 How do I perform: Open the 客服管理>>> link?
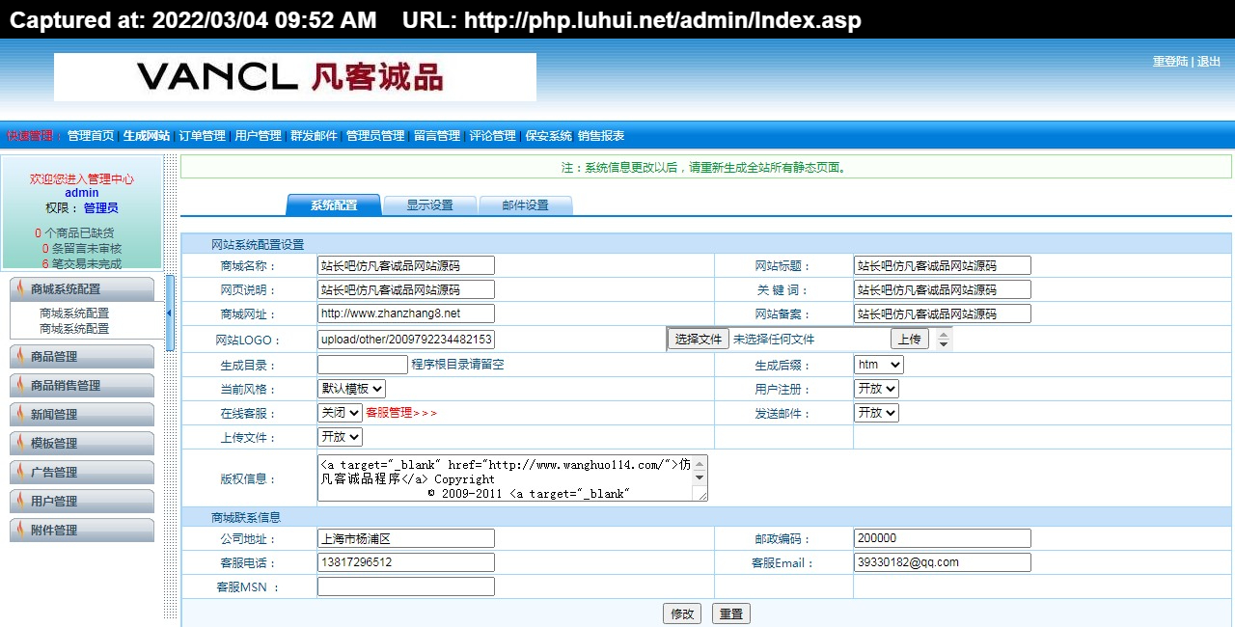[401, 413]
